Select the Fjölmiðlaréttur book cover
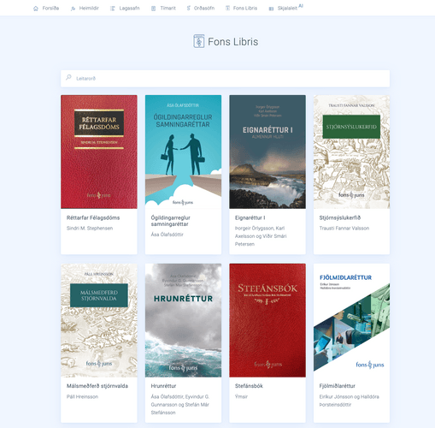This screenshot has height=428, width=435. coord(351,320)
